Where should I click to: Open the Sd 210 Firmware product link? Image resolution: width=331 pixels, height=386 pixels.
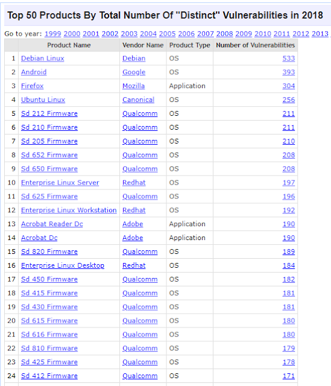(49, 127)
